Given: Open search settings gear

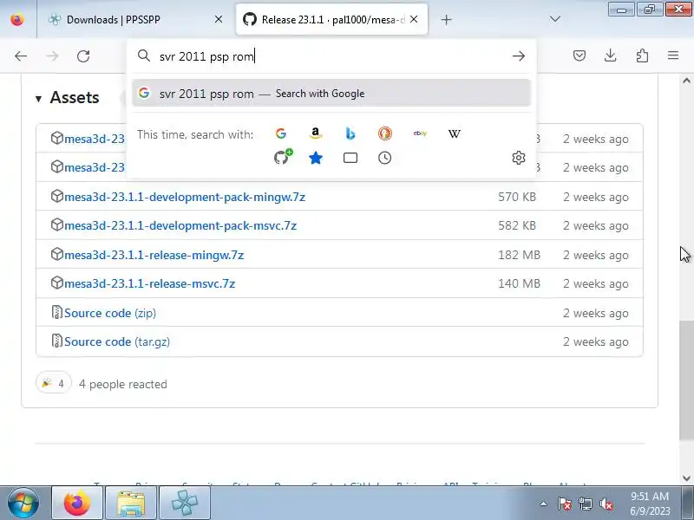Looking at the screenshot, I should tap(518, 158).
